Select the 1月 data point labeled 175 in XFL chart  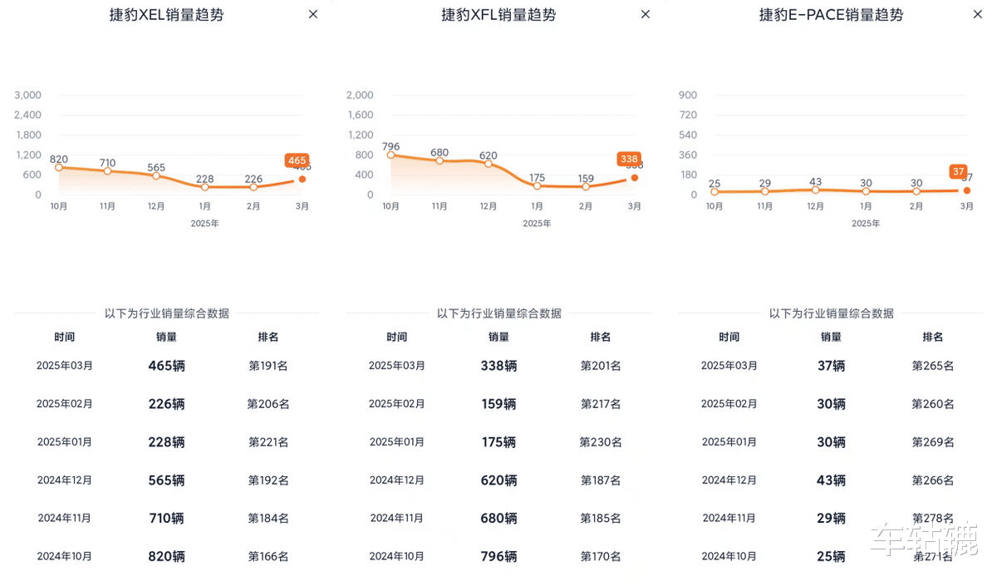pos(538,186)
